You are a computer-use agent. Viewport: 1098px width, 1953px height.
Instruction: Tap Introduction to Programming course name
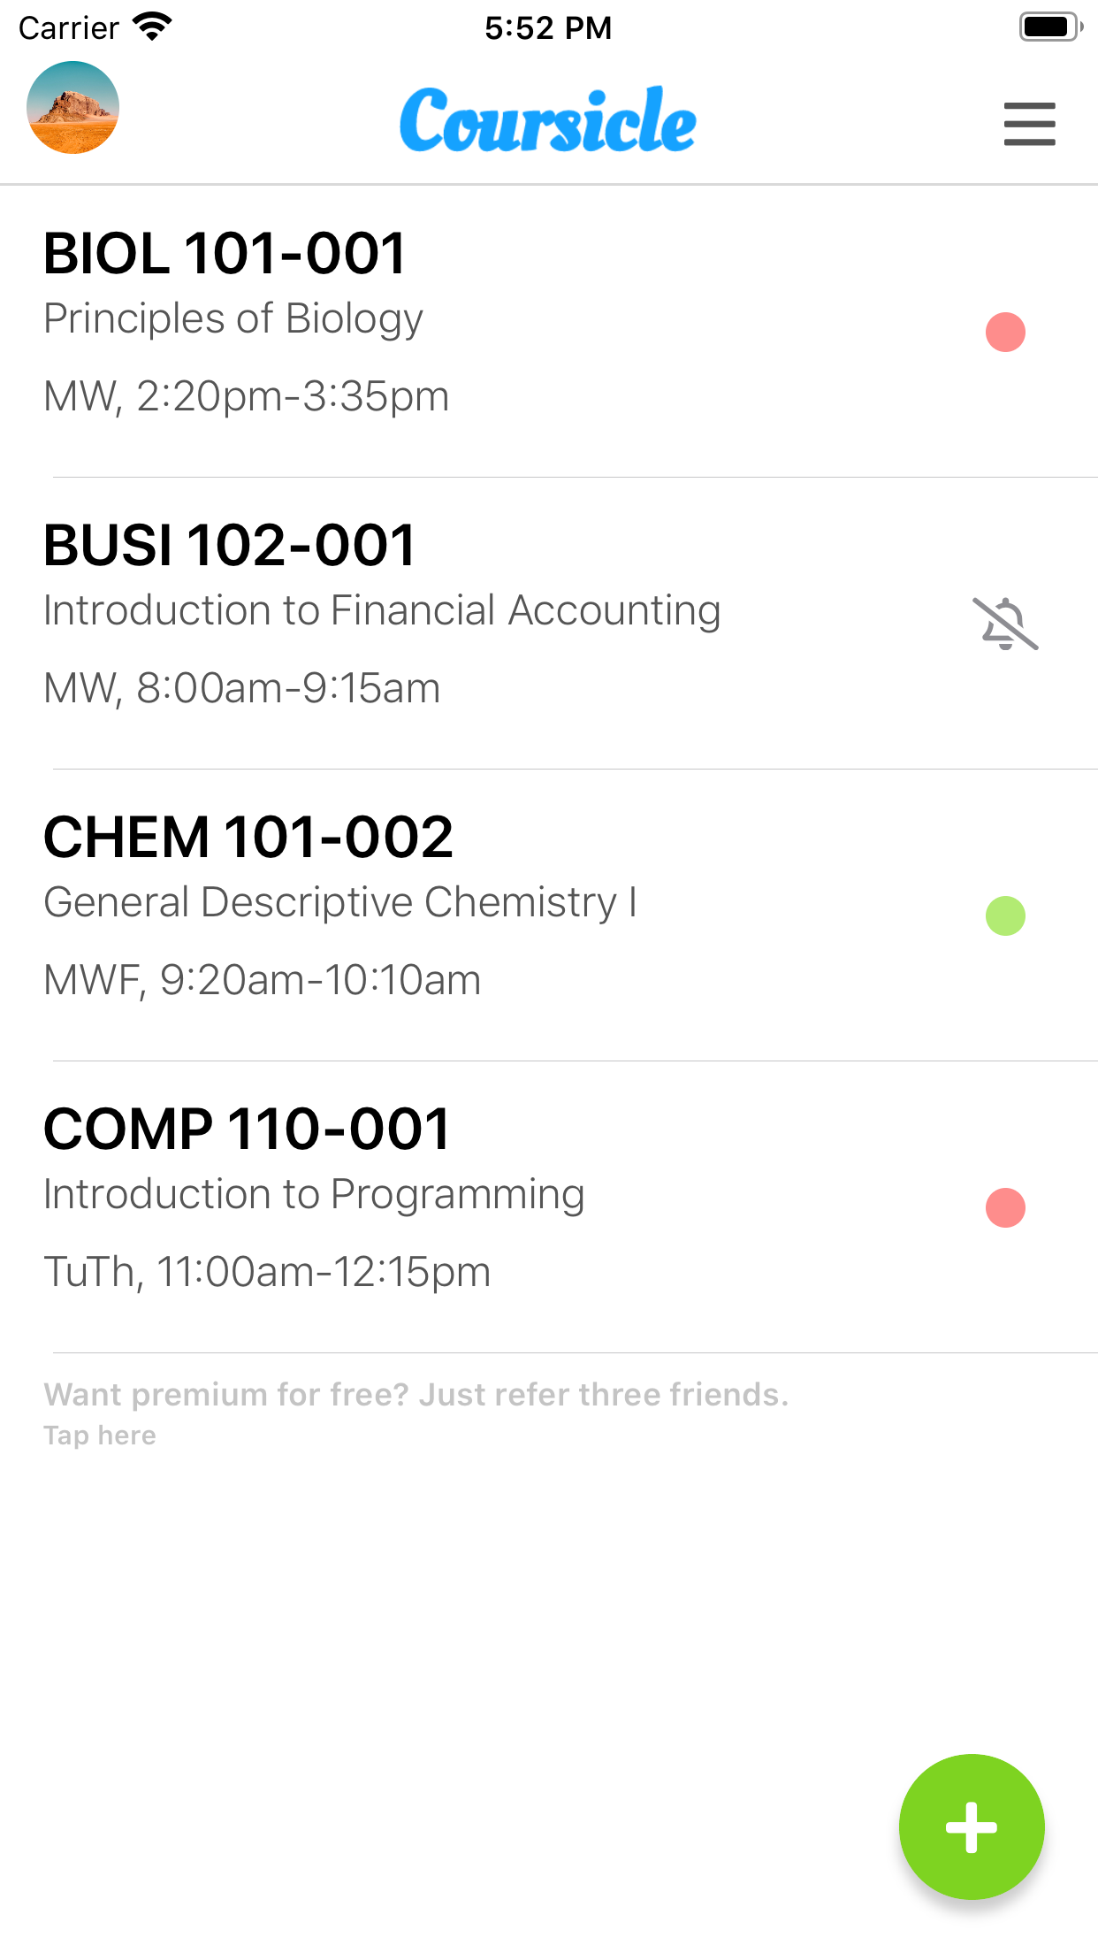314,1194
